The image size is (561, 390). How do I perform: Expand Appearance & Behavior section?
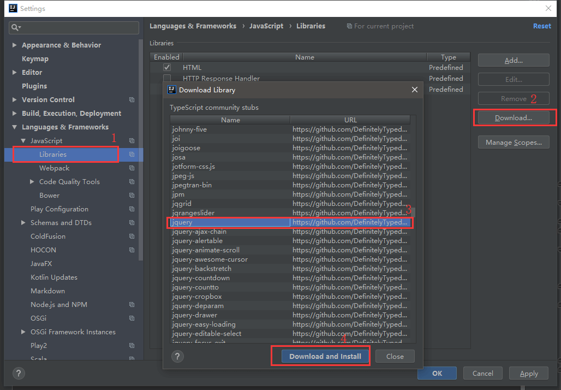(x=14, y=45)
